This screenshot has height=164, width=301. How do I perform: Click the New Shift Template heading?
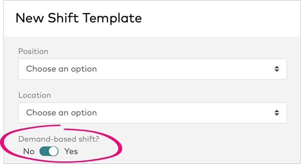[79, 18]
